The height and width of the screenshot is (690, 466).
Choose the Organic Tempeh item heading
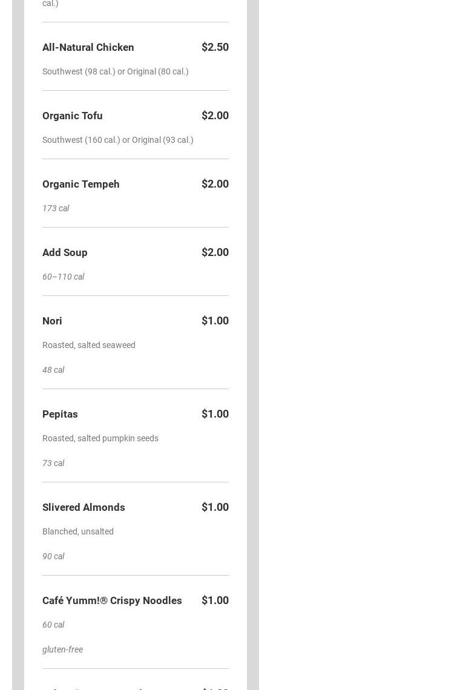coord(81,184)
